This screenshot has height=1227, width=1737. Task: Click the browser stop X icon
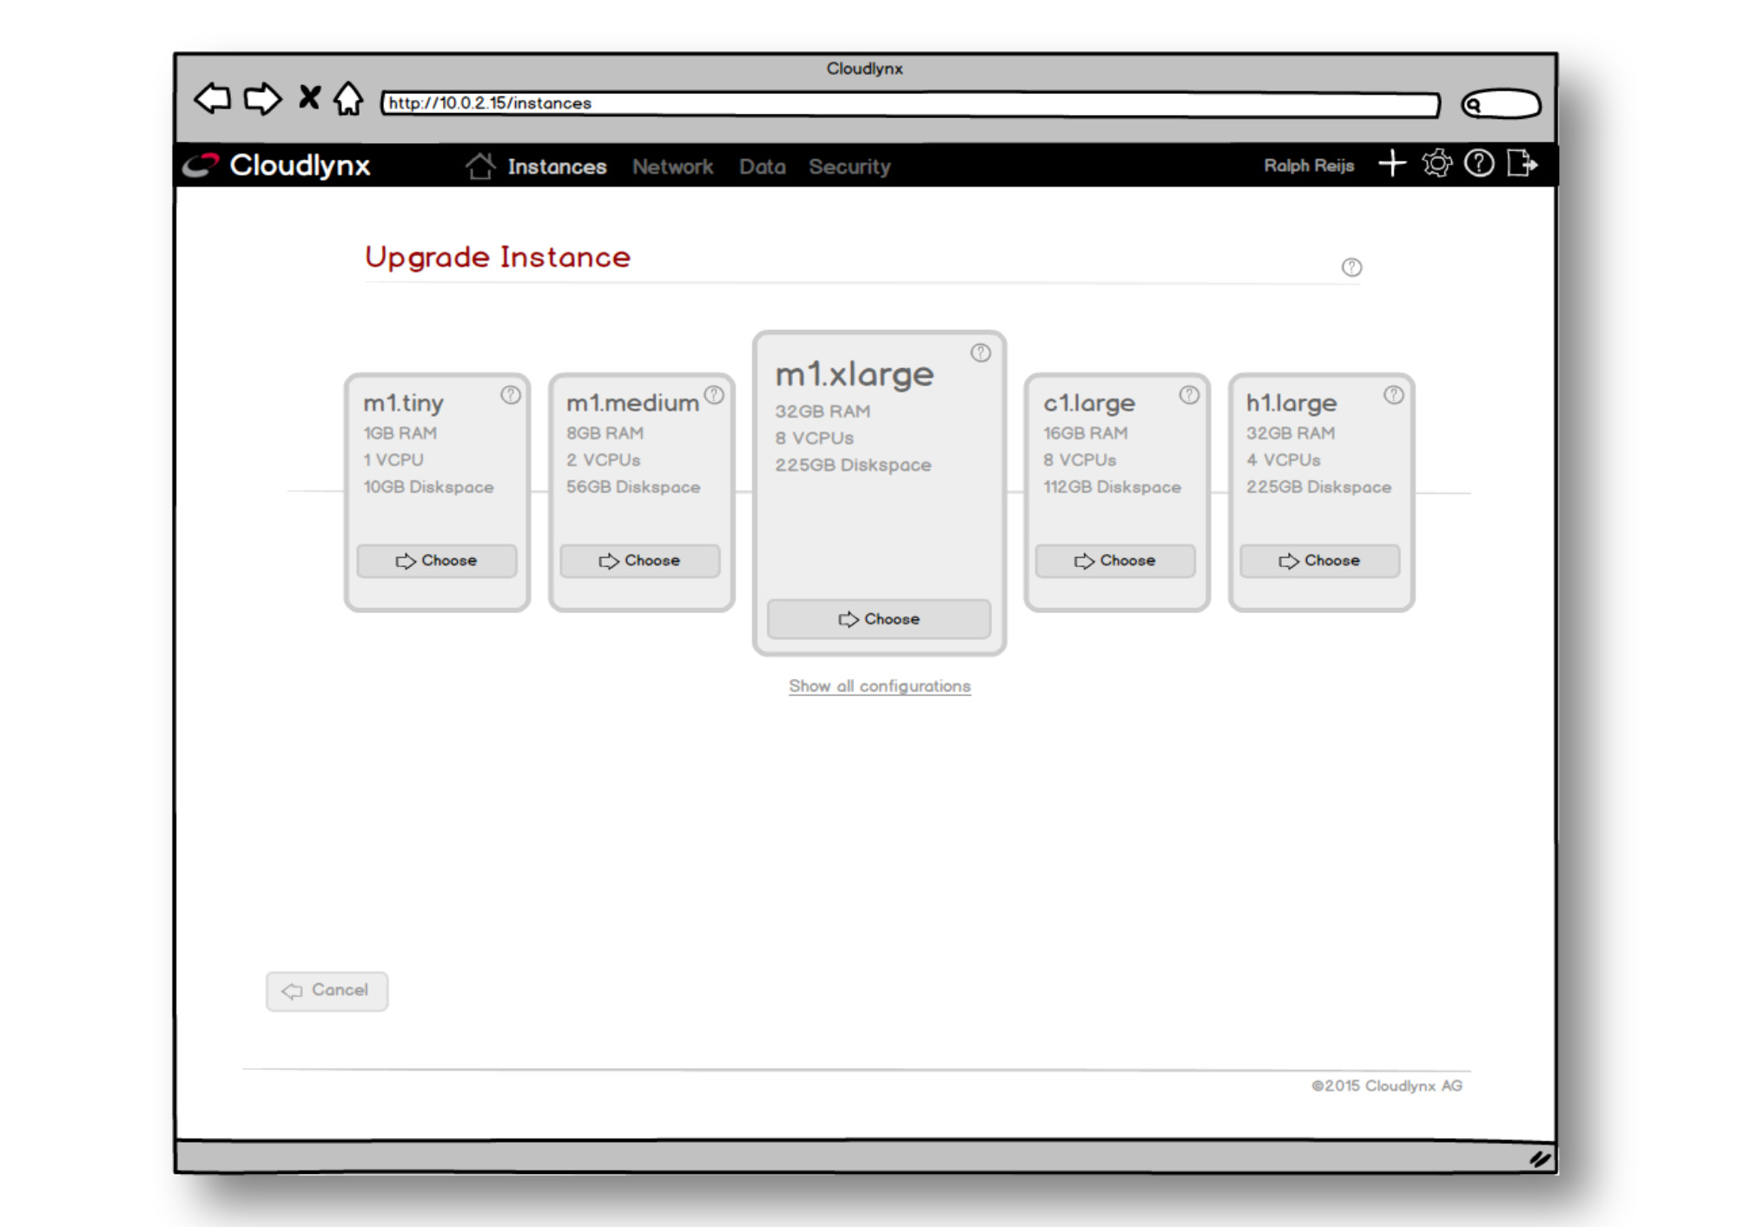309,97
